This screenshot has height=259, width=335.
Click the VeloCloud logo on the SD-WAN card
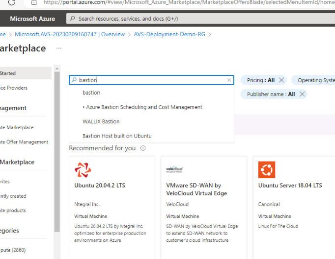pos(175,169)
